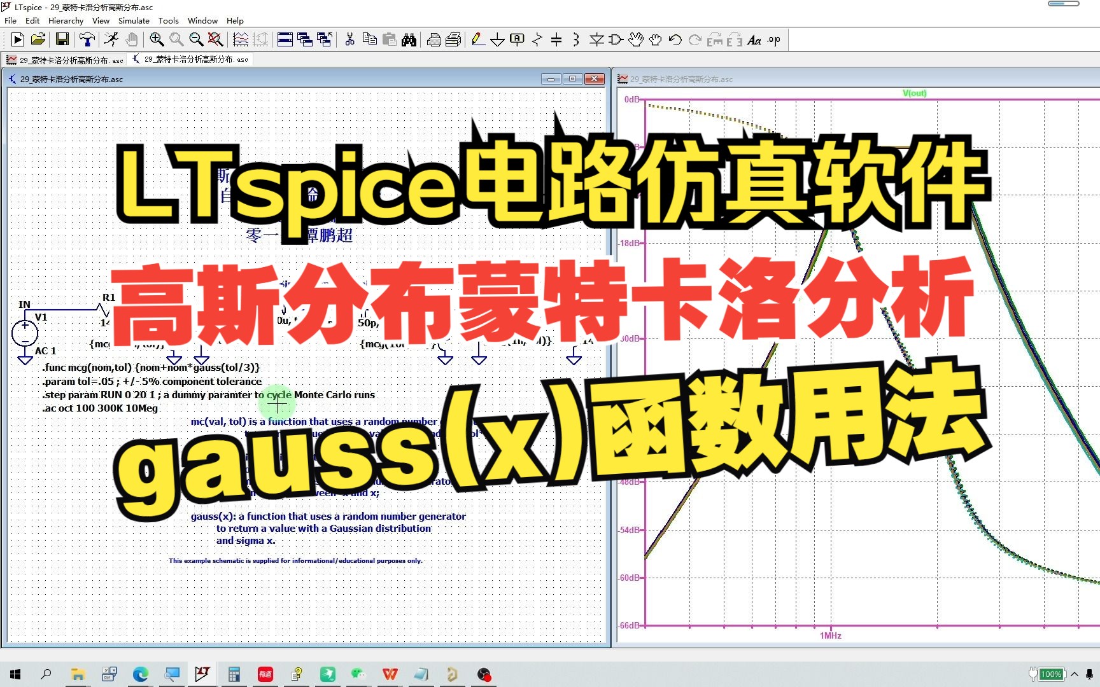Screen dimensions: 1100x687
Task: Maximize the schematic child window
Action: point(572,79)
